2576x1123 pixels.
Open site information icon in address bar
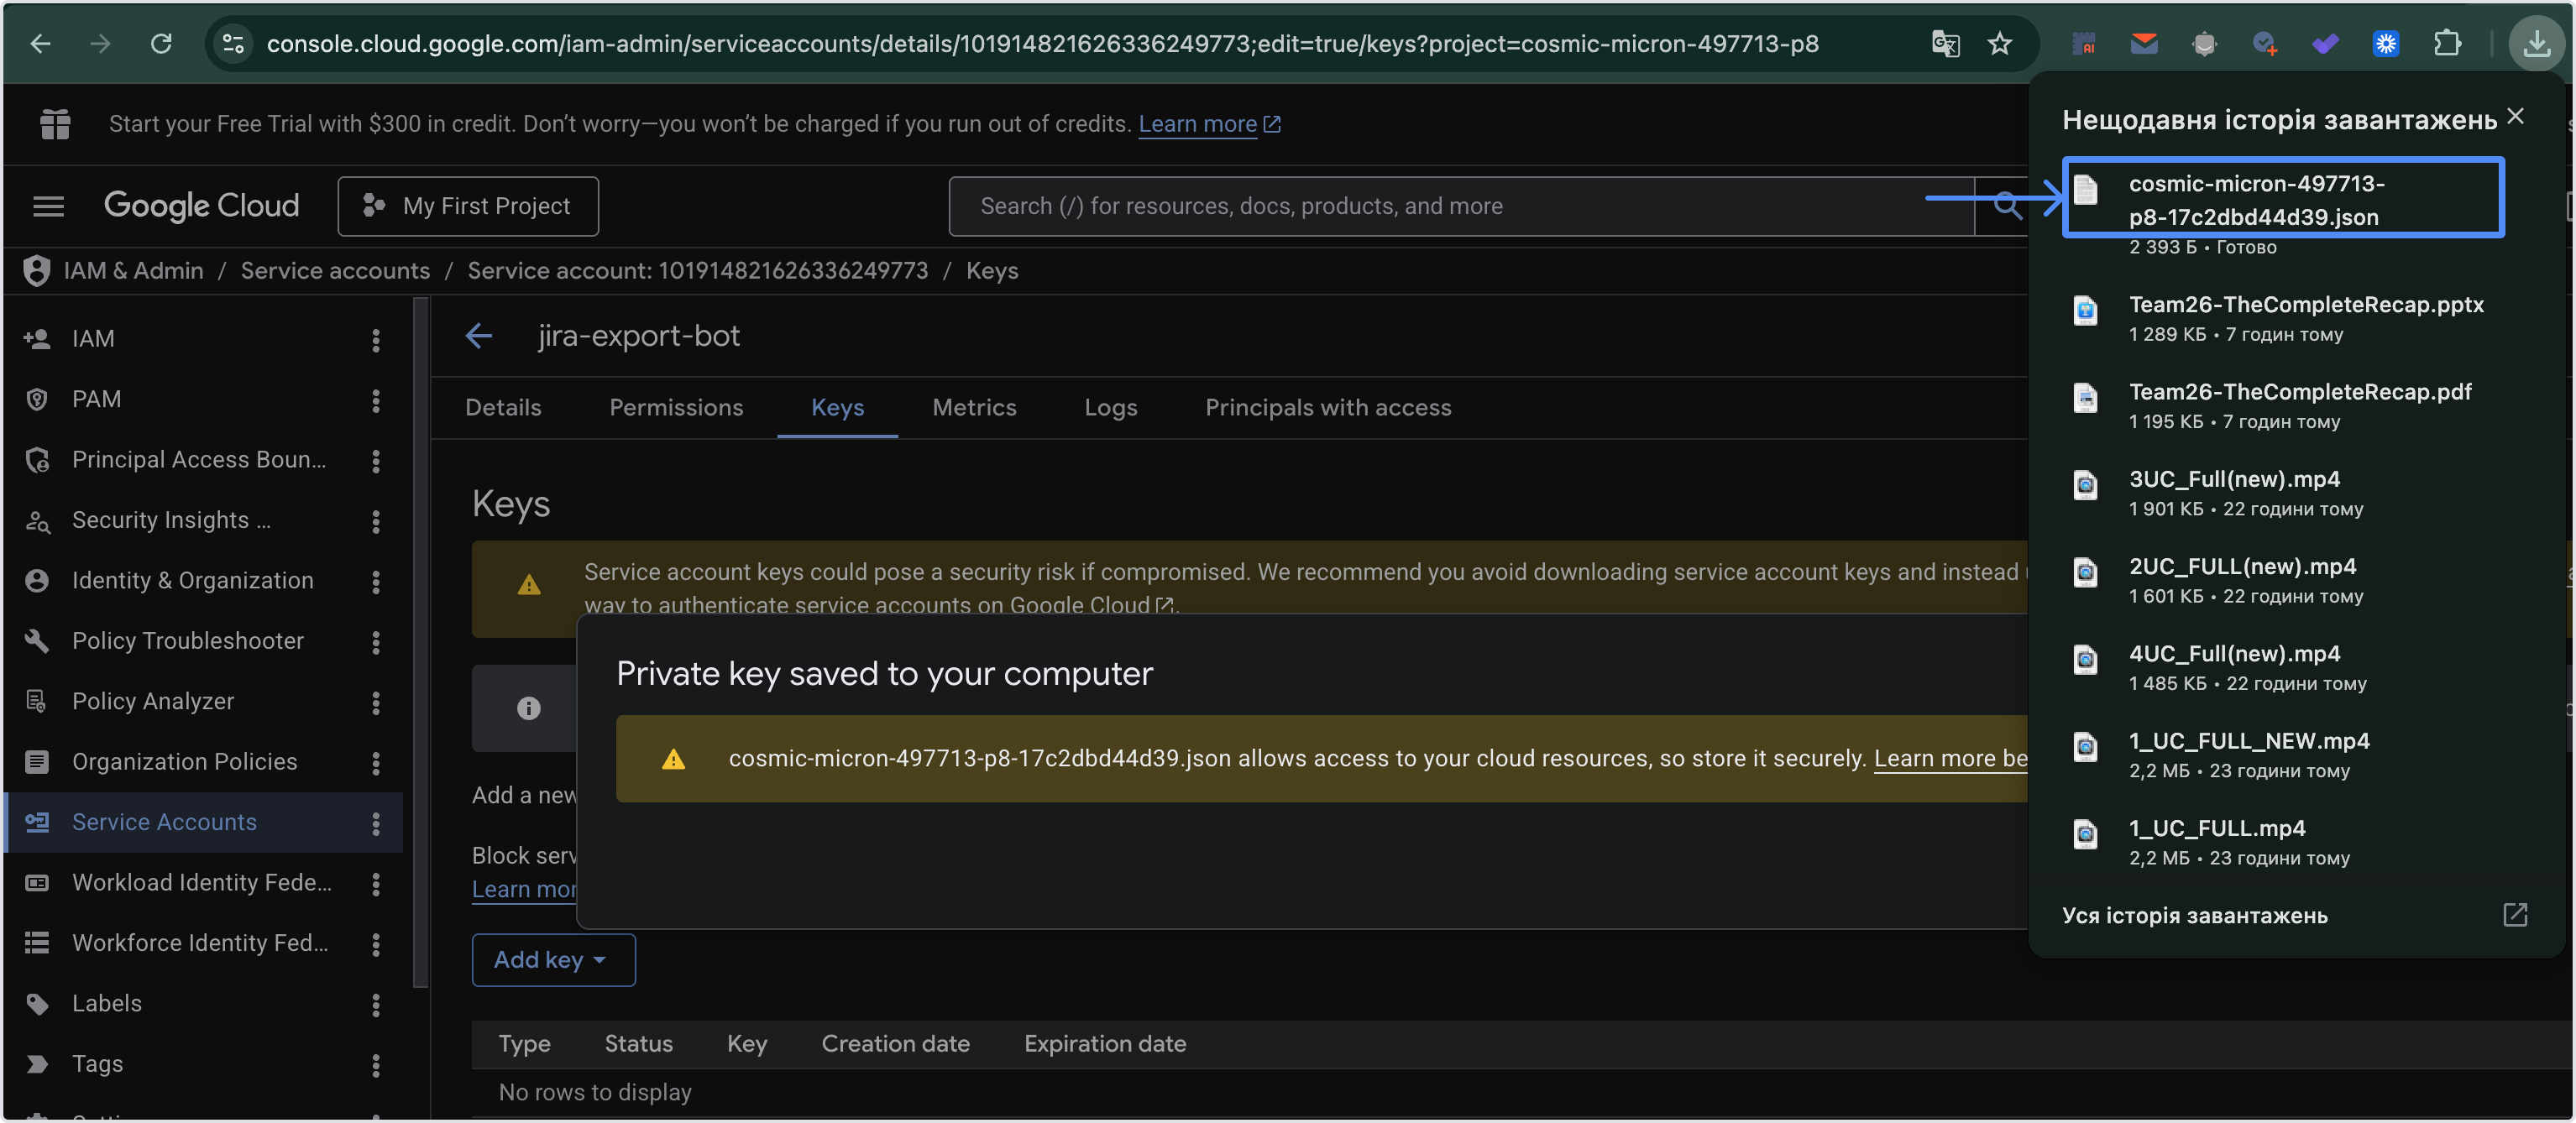(234, 43)
